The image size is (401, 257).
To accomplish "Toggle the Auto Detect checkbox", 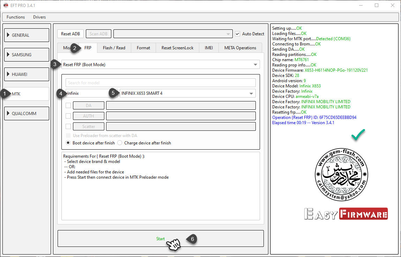I will (x=238, y=34).
